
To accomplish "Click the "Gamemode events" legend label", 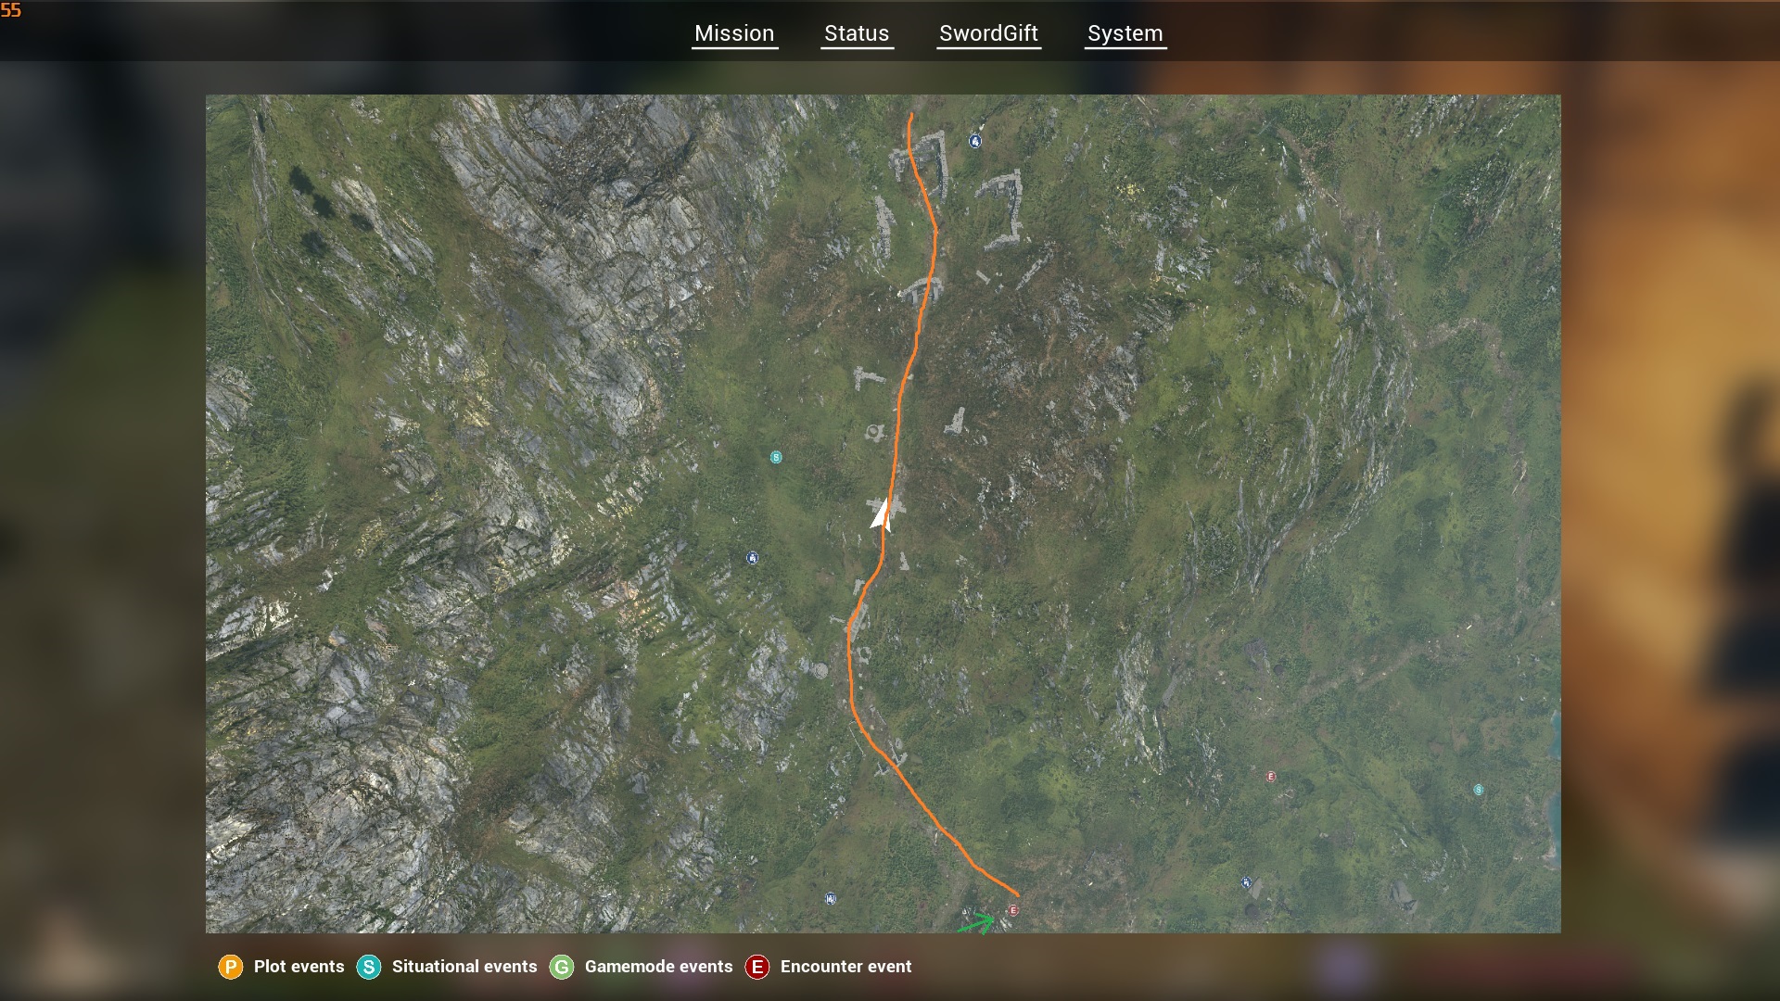I will click(x=658, y=967).
